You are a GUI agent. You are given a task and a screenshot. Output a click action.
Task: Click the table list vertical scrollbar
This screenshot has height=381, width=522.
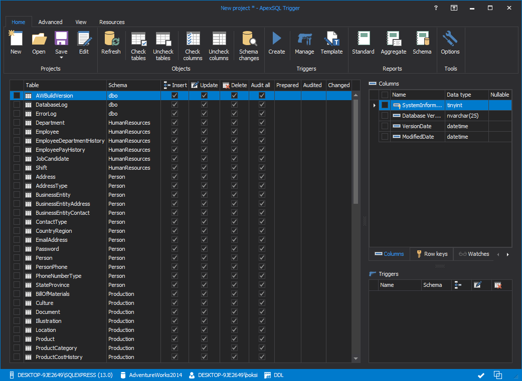[x=356, y=150]
